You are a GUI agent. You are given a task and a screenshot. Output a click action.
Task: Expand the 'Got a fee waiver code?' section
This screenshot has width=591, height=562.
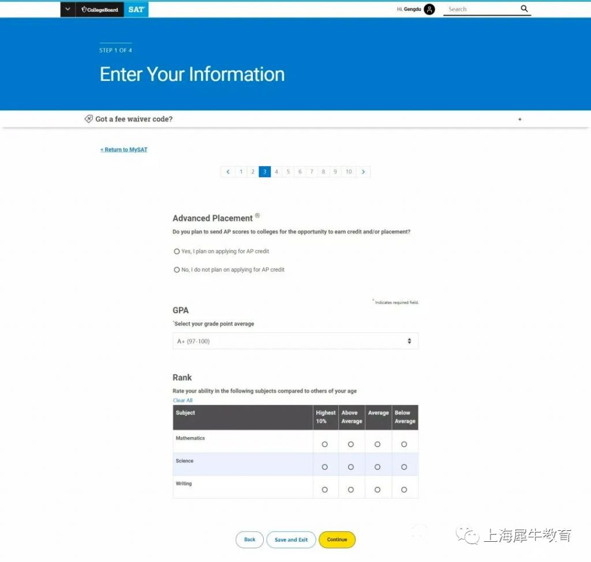point(519,119)
